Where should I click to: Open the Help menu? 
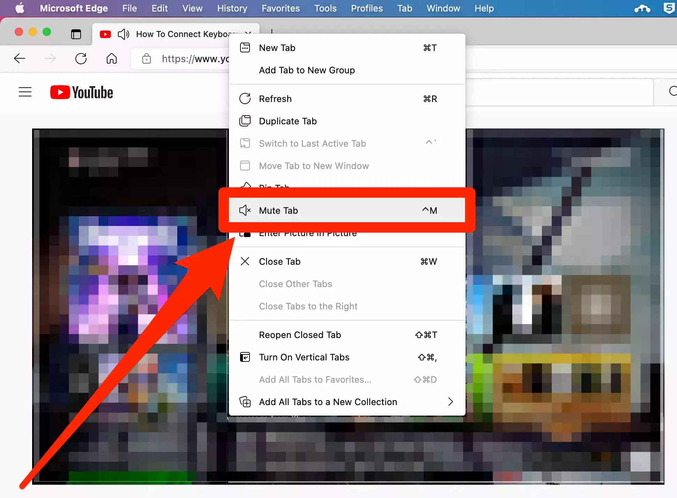tap(484, 8)
